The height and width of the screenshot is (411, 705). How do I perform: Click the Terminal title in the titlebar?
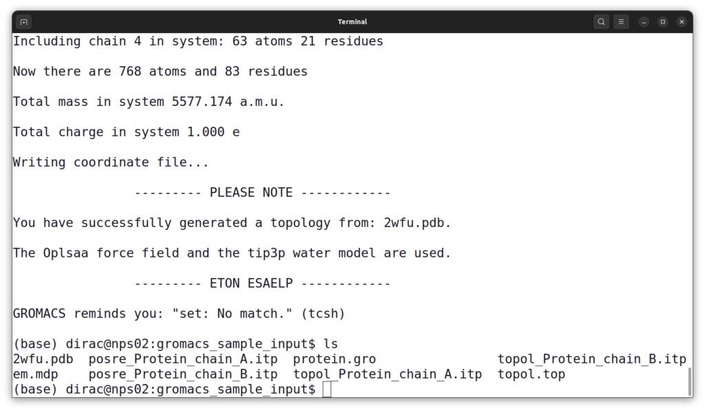click(x=352, y=21)
